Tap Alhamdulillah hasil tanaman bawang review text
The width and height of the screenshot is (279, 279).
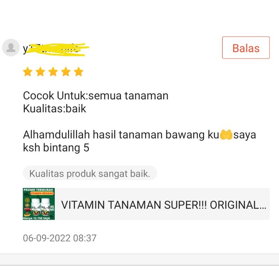(121, 135)
